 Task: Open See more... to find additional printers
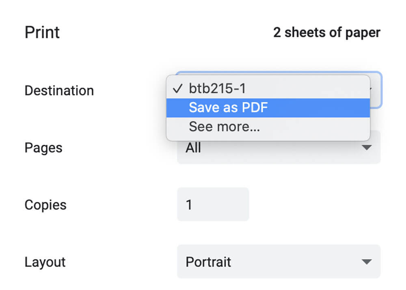(224, 127)
